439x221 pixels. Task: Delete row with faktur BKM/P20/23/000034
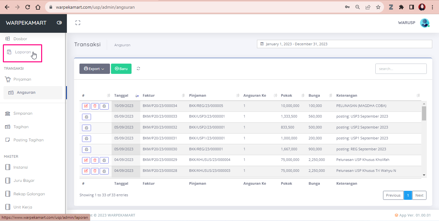[x=95, y=106]
